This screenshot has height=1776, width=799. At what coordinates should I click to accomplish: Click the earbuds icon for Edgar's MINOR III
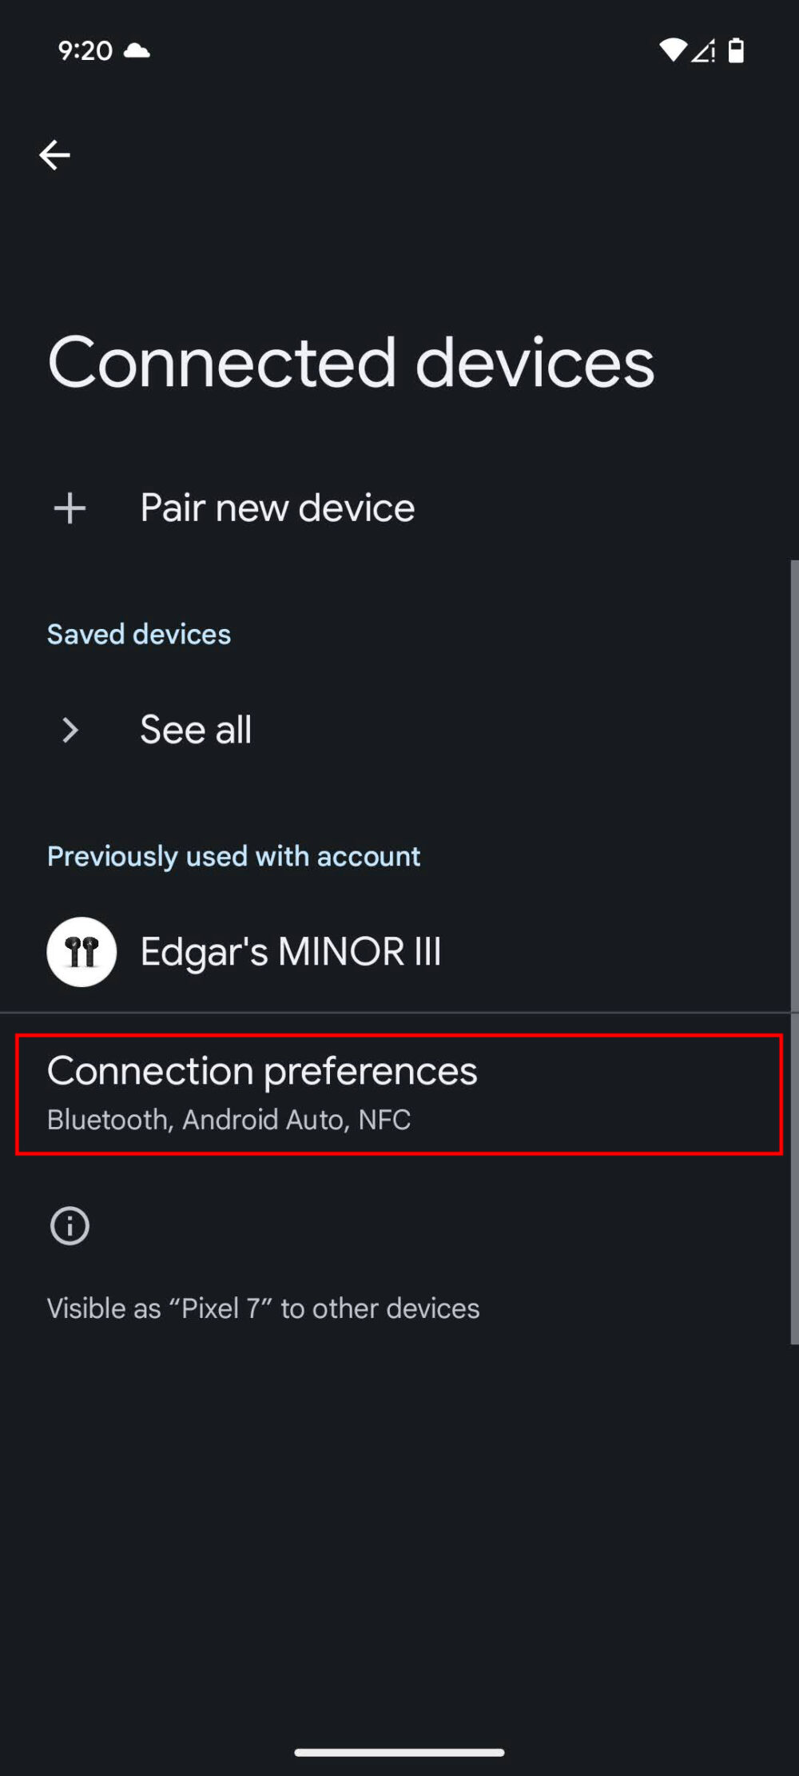point(81,952)
